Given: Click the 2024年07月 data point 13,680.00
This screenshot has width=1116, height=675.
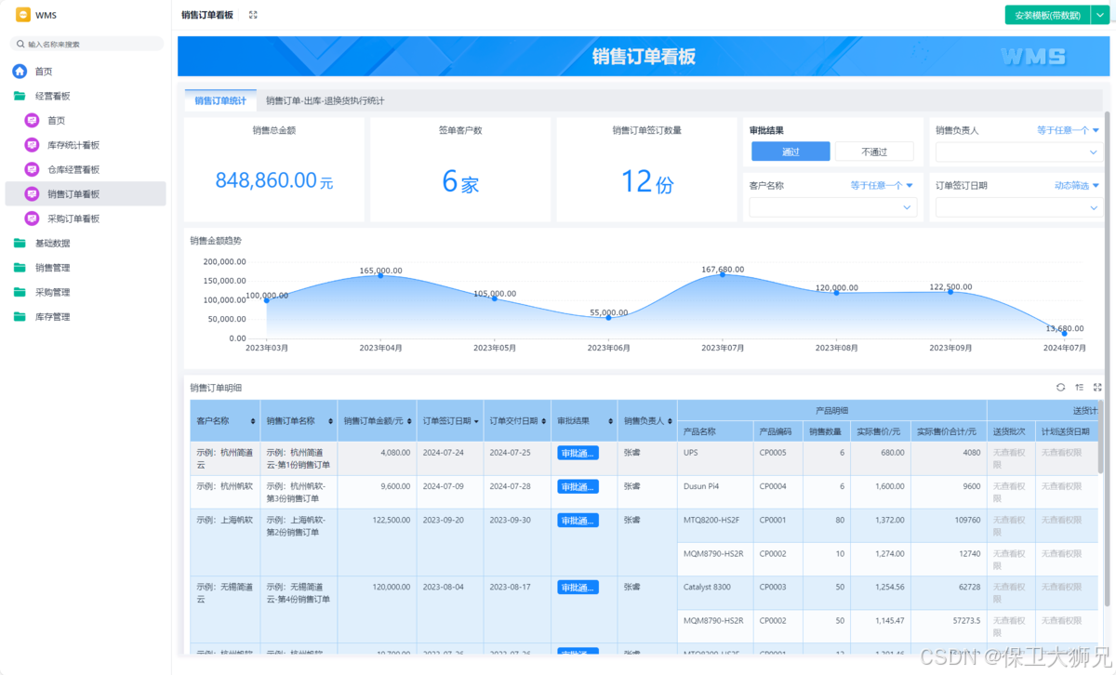Looking at the screenshot, I should (1065, 333).
